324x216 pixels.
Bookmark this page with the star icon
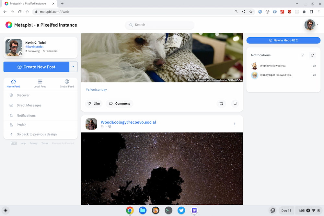click(x=251, y=12)
